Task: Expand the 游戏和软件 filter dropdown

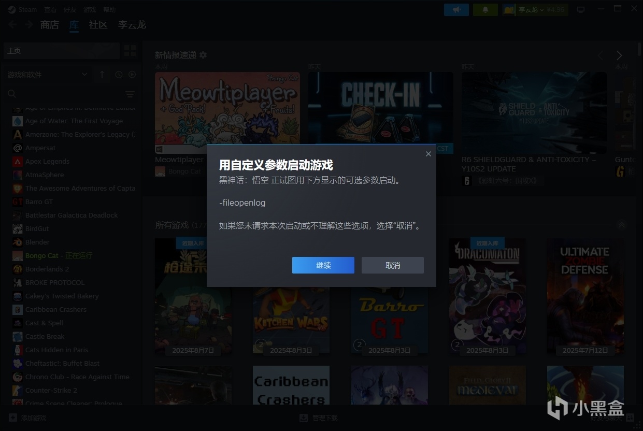Action: tap(47, 75)
